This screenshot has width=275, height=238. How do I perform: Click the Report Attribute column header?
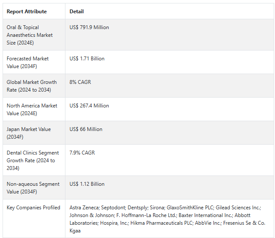pos(27,12)
